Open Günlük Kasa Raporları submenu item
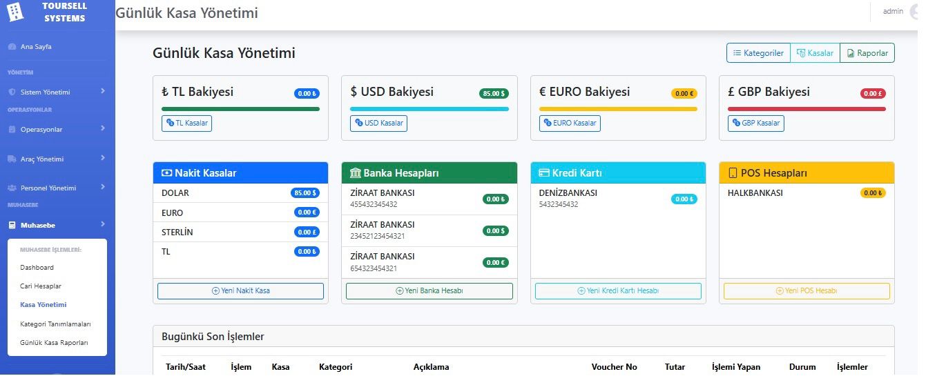 (54, 343)
